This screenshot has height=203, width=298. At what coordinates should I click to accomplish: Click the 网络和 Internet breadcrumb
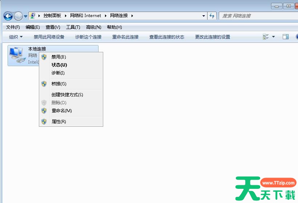click(85, 16)
